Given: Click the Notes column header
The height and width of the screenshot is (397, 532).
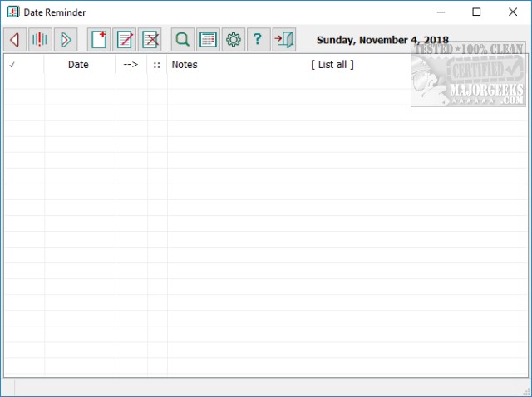Looking at the screenshot, I should (x=185, y=65).
